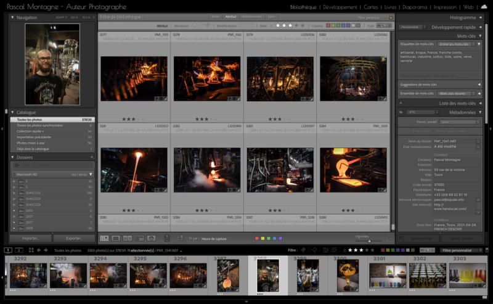Collapse the Histogramme panel
The image size is (493, 304).
462,18
